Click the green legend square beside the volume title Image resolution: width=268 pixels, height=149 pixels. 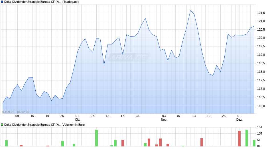point(2,125)
